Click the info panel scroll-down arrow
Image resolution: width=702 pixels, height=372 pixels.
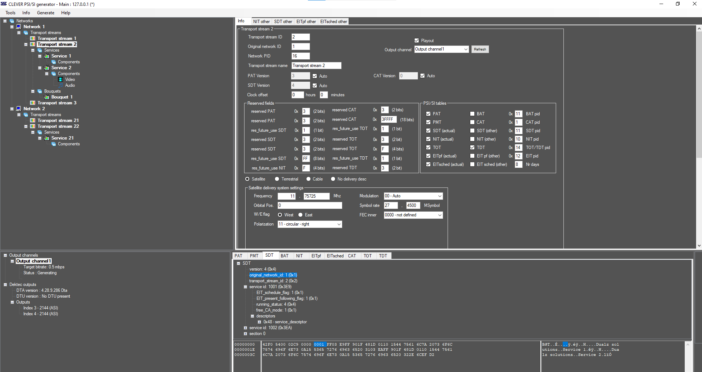[x=699, y=246]
